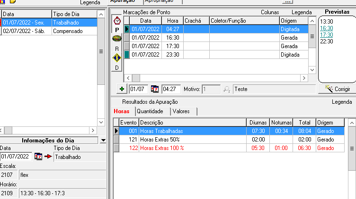Viewport: 356px width, 199px height.
Task: Click the search icon next to Motivo
Action: click(227, 89)
